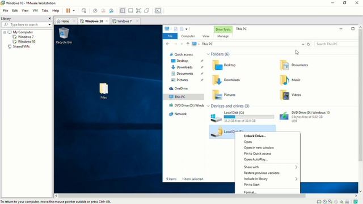
Task: Close the Library panel
Action: point(49,19)
